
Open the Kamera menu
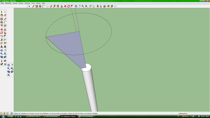click(21, 3)
